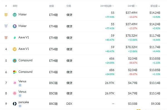Screen dimensions: 167x110
Task: Open the Compound project in row five
Action: 25,60
